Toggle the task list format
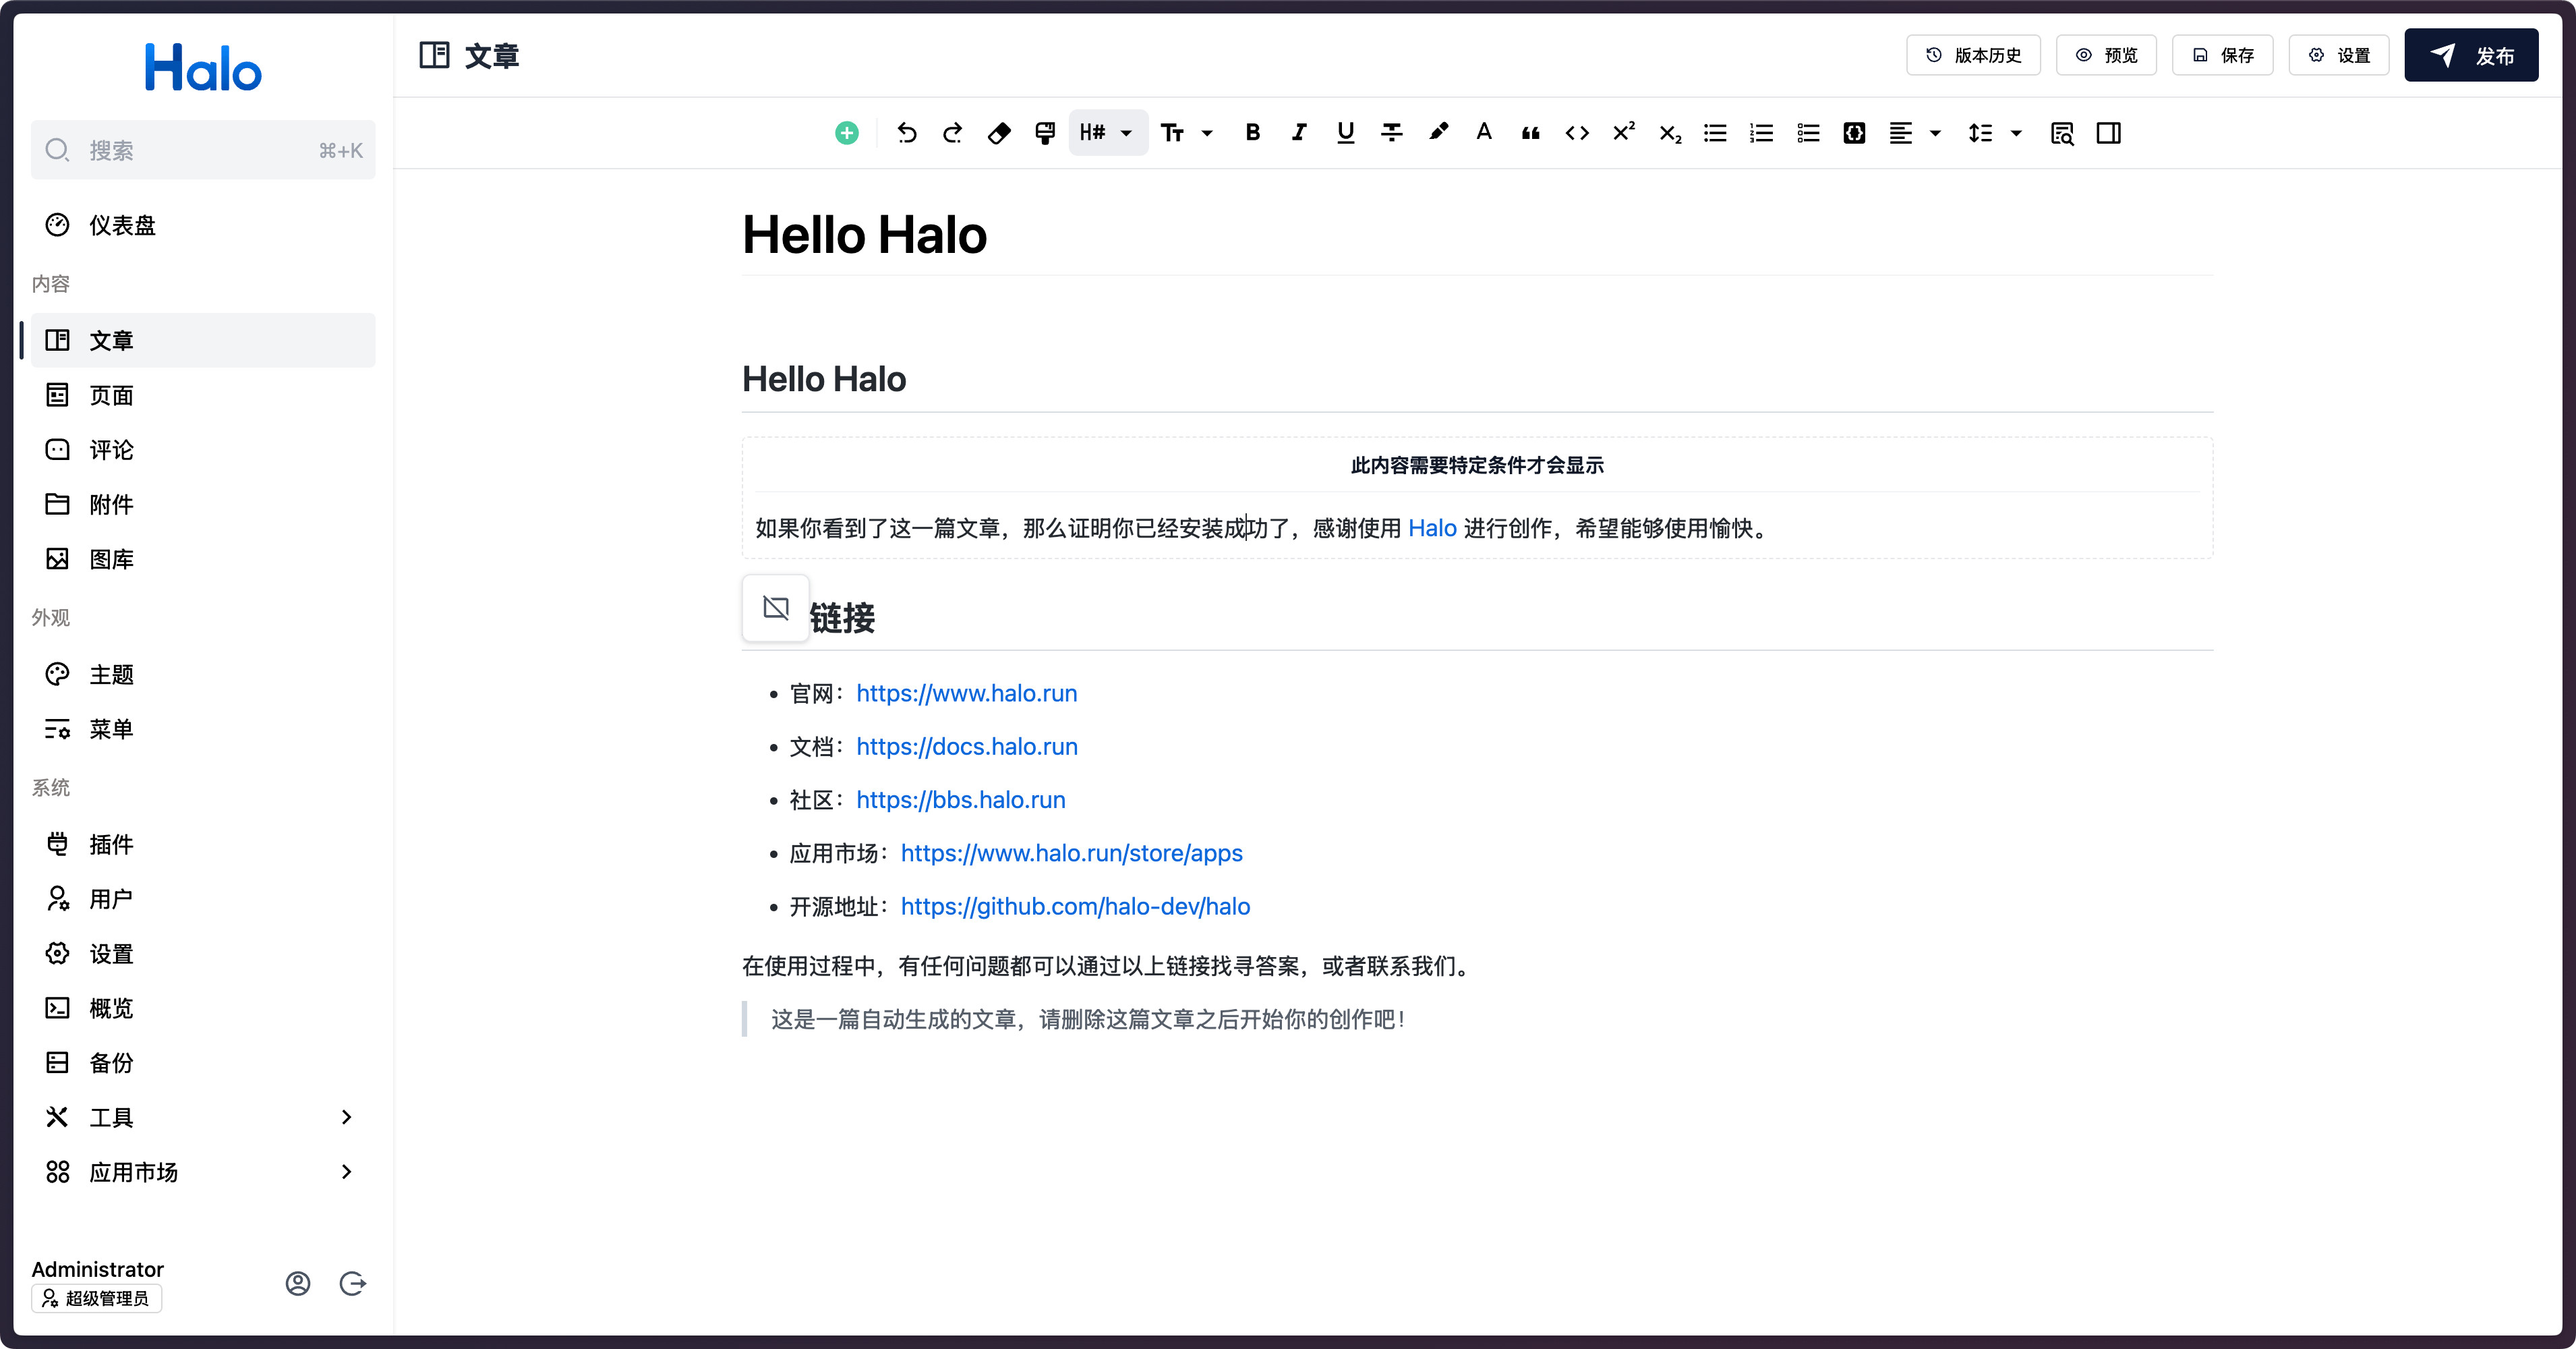Screen dimensions: 2576x1349 pos(1808,133)
